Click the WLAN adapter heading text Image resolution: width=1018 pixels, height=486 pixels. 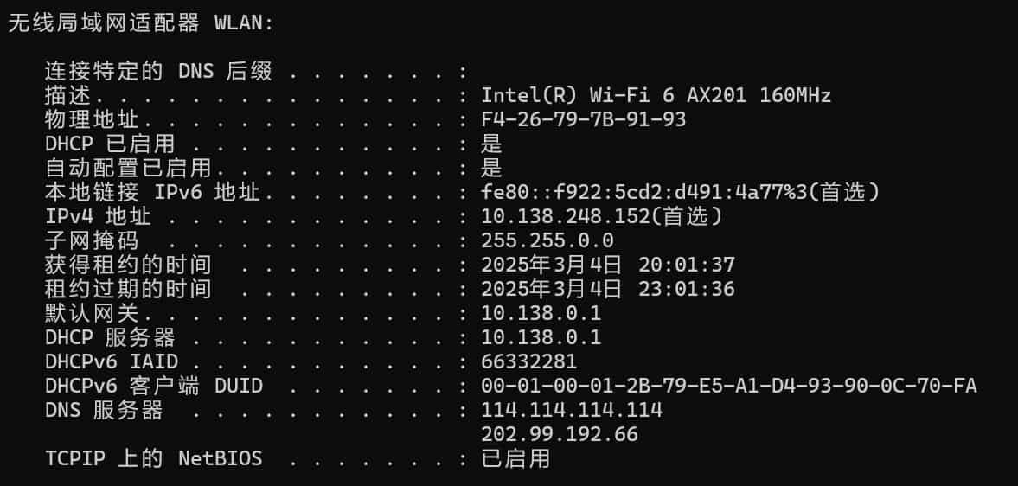[x=141, y=23]
